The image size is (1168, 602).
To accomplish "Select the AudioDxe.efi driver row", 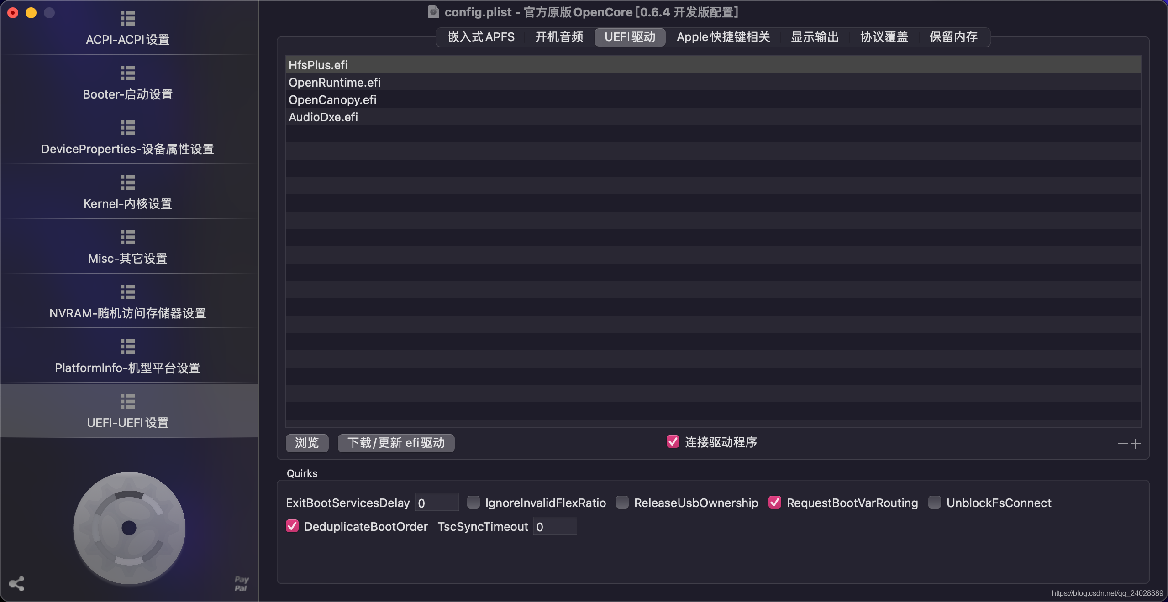I will pyautogui.click(x=713, y=117).
